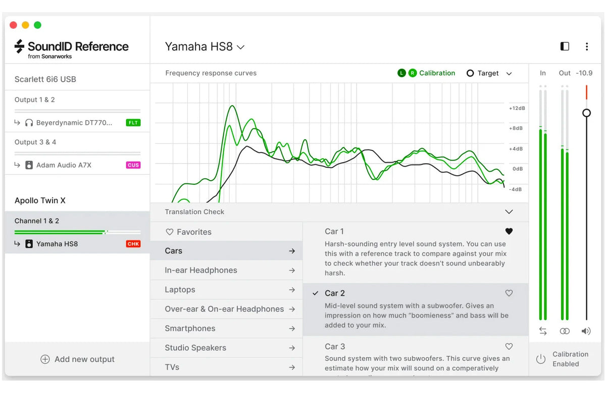The width and height of the screenshot is (606, 404).
Task: Click the swap channels icon below meters
Action: [x=543, y=331]
